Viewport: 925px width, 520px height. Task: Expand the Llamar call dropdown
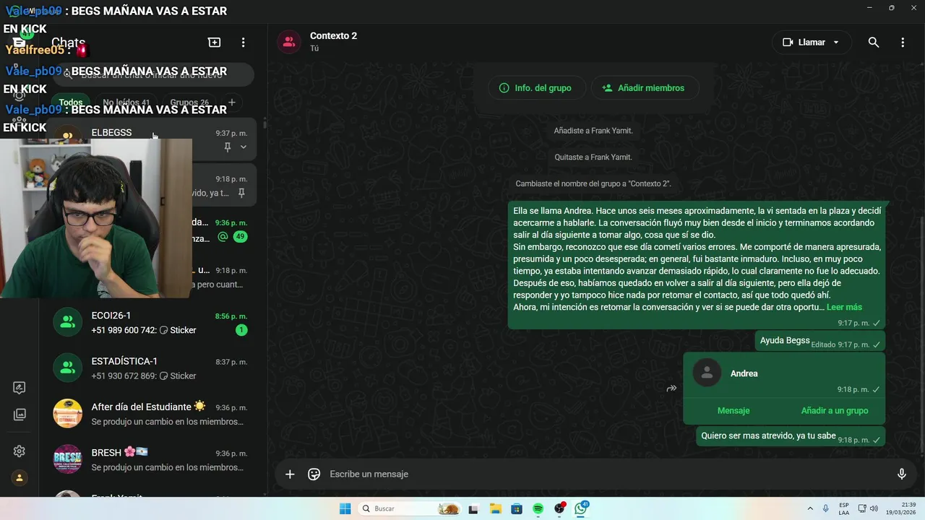click(x=836, y=43)
